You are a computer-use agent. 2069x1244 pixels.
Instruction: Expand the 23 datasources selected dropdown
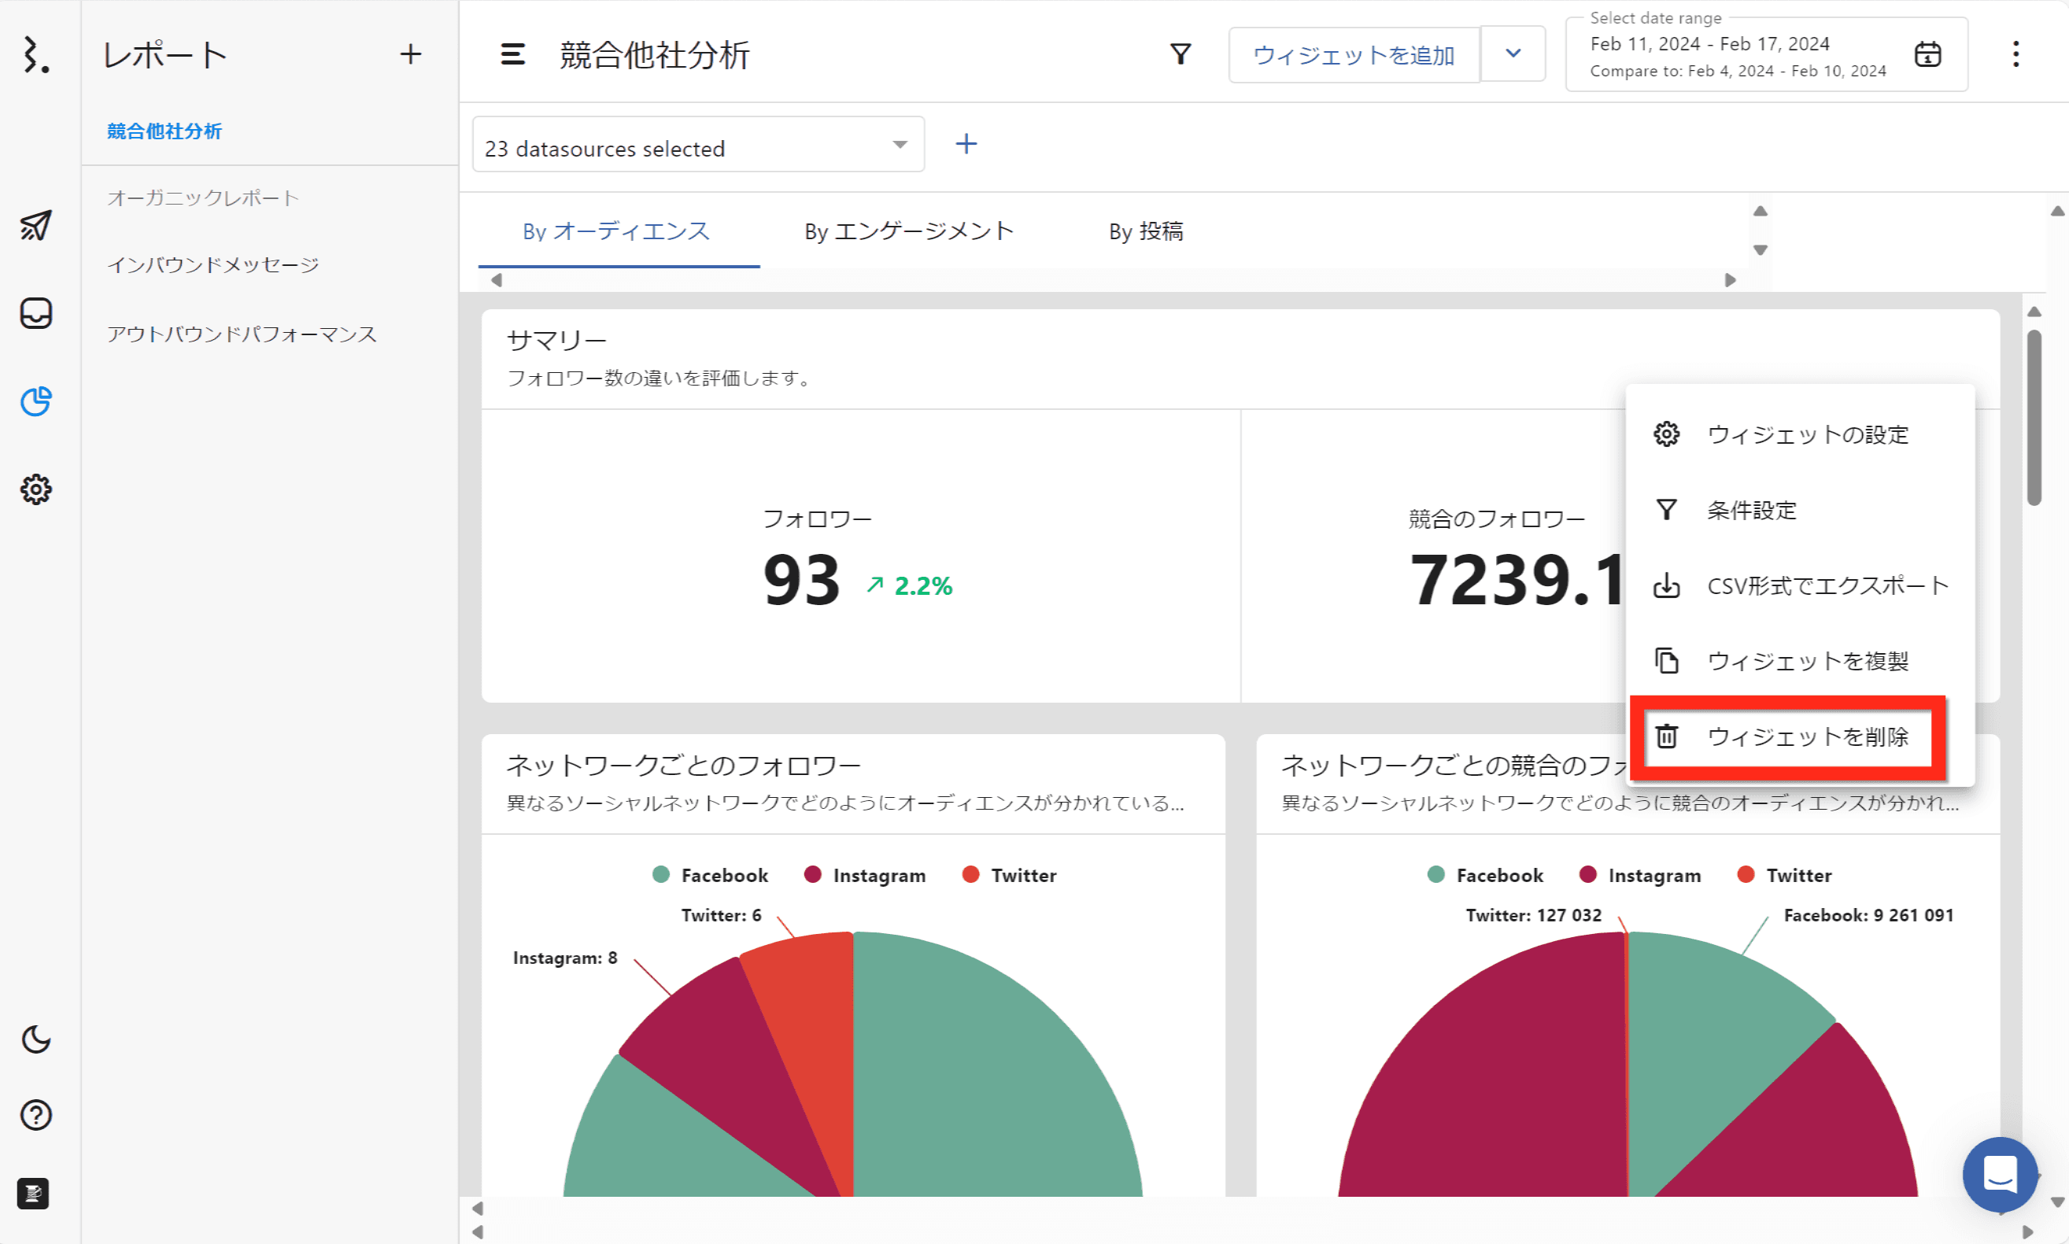(x=697, y=145)
